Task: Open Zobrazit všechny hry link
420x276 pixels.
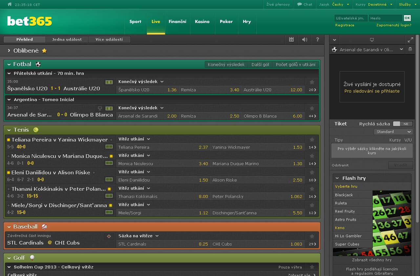Action: [372, 260]
